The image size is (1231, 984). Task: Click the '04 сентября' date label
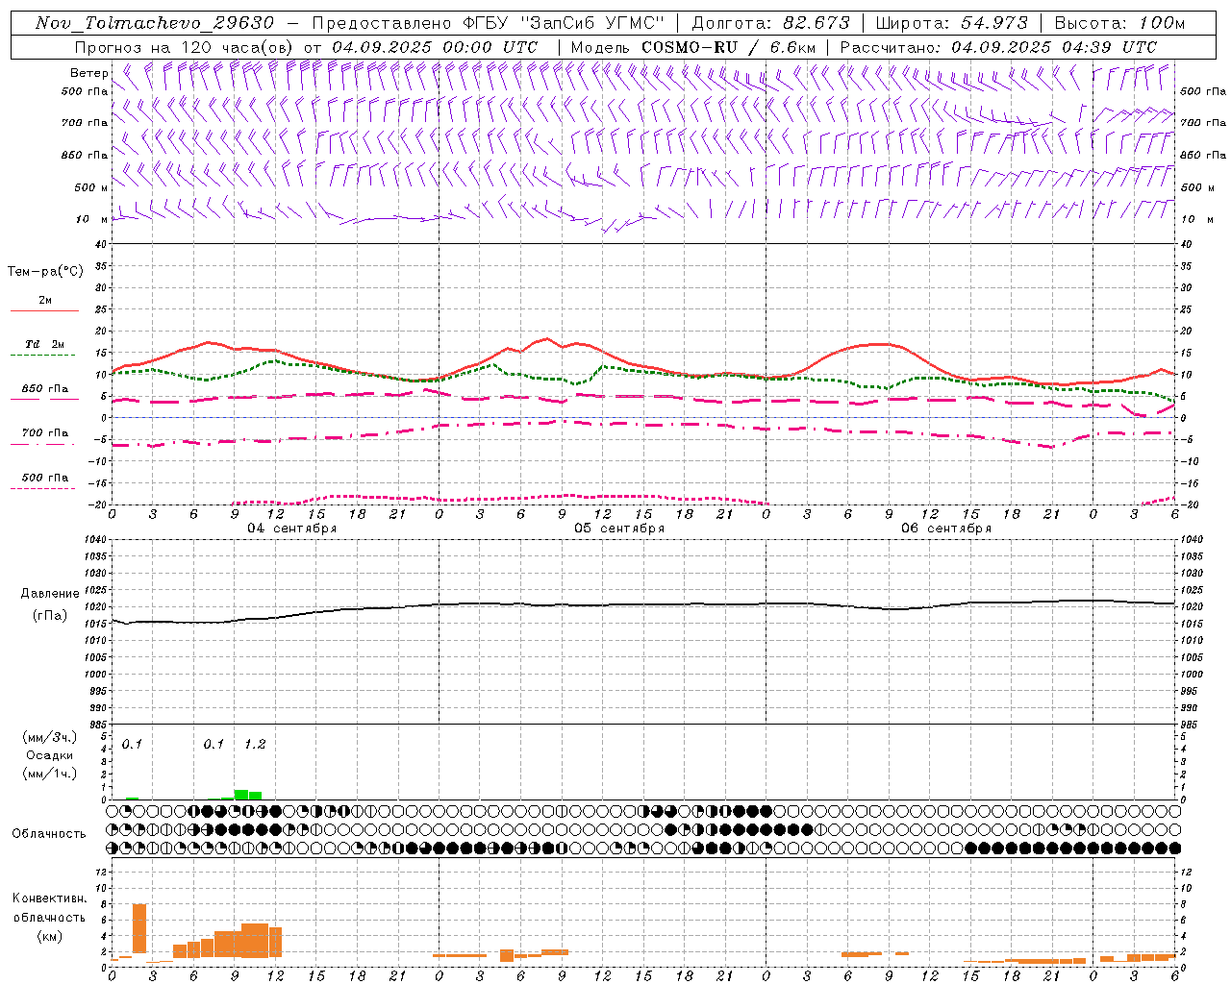(292, 529)
